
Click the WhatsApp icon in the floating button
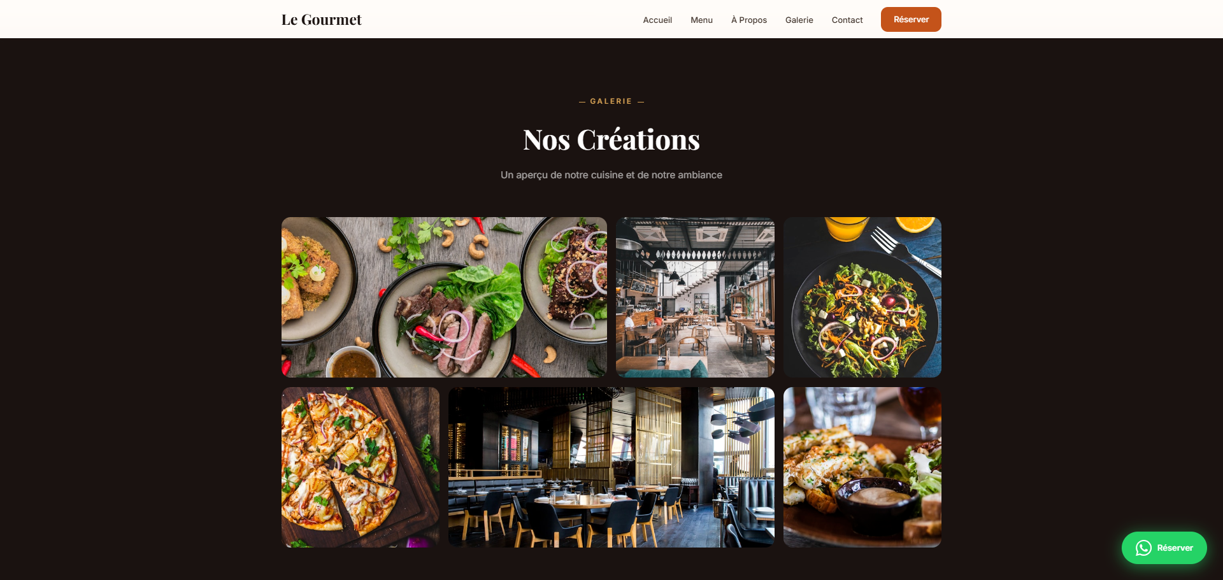tap(1143, 548)
